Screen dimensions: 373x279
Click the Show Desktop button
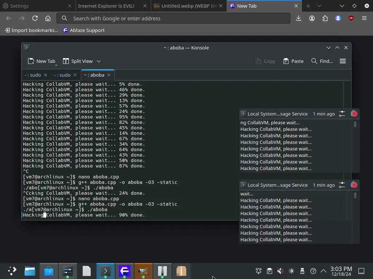(361, 271)
